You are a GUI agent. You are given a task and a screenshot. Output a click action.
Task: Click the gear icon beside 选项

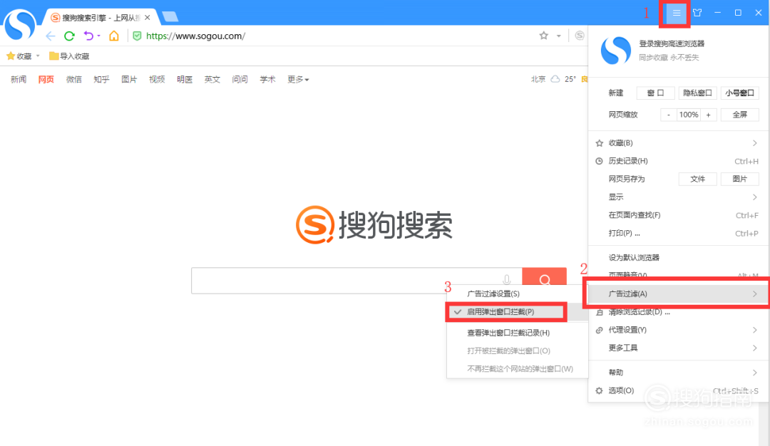[599, 390]
